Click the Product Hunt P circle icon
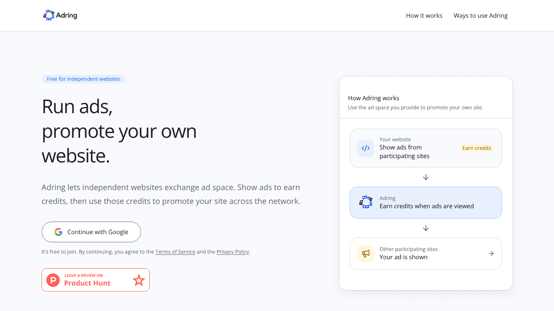Image resolution: width=554 pixels, height=311 pixels. point(53,280)
